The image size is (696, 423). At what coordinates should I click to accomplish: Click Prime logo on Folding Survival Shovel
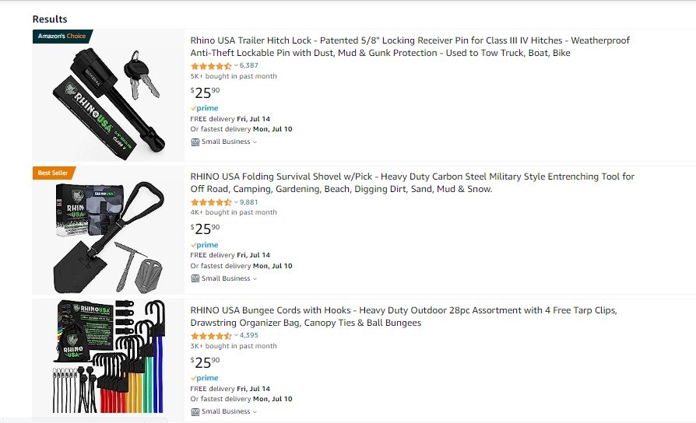click(205, 245)
